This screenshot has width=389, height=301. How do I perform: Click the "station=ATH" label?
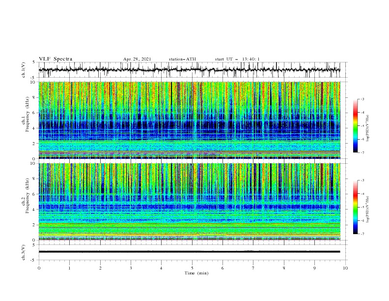[x=182, y=59]
